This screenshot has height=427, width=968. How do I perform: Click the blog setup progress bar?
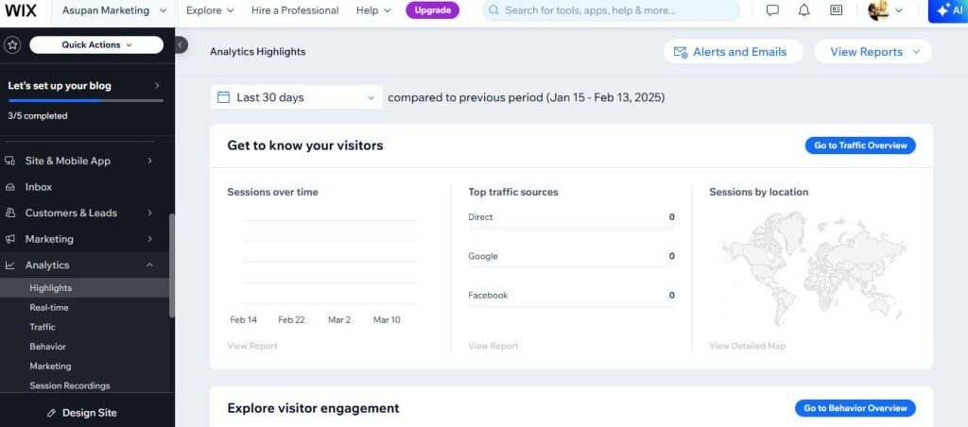86,100
